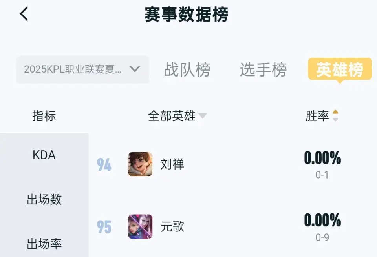This screenshot has height=257, width=377.
Task: Tap the back arrow icon
Action: [24, 14]
